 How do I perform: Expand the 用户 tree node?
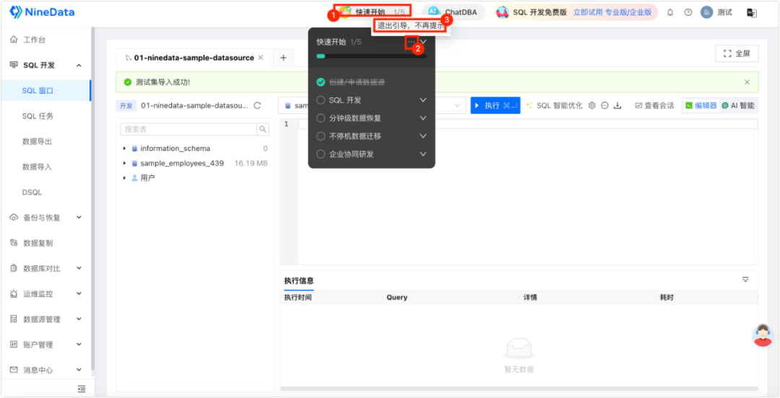point(125,178)
